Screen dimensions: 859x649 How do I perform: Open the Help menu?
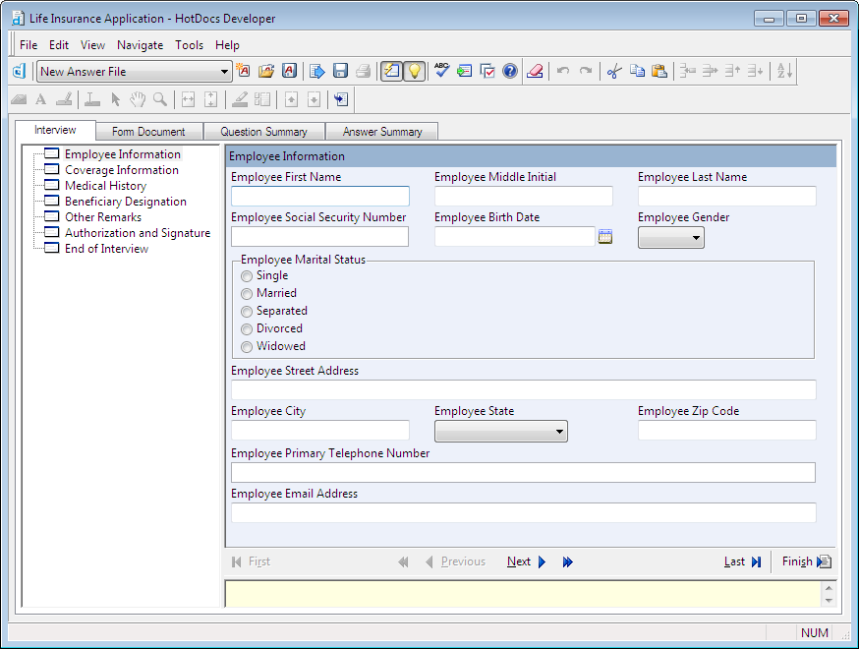coord(227,45)
